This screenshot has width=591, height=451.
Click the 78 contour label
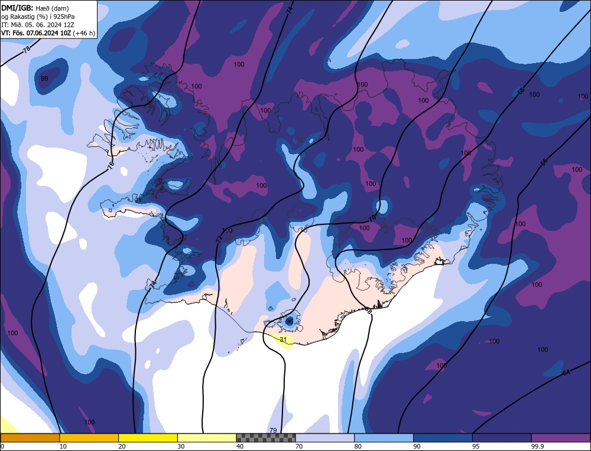[x=27, y=50]
